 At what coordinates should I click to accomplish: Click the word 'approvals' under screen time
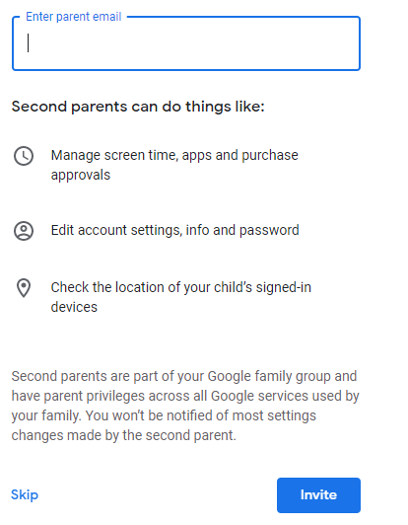coord(81,175)
